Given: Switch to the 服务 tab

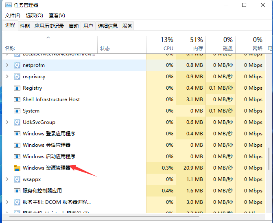Looking at the screenshot, I should [x=127, y=26].
